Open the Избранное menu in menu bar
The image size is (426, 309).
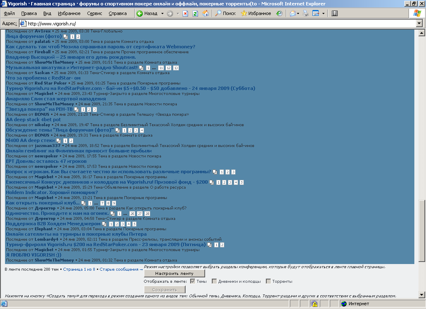tap(68, 14)
